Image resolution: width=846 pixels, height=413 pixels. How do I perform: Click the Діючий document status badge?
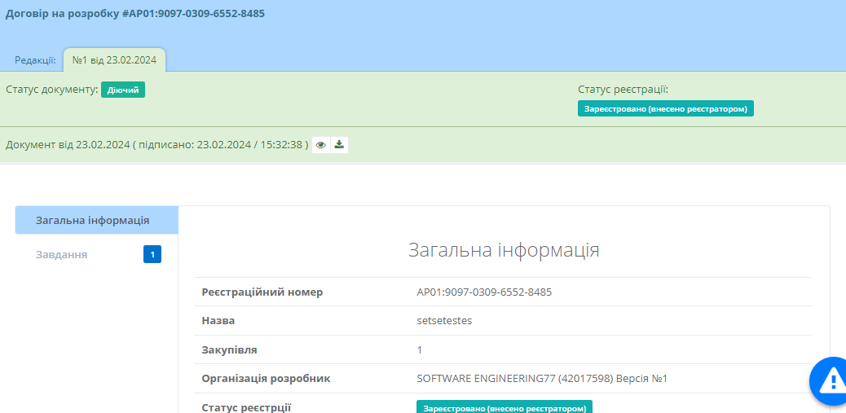pos(123,90)
